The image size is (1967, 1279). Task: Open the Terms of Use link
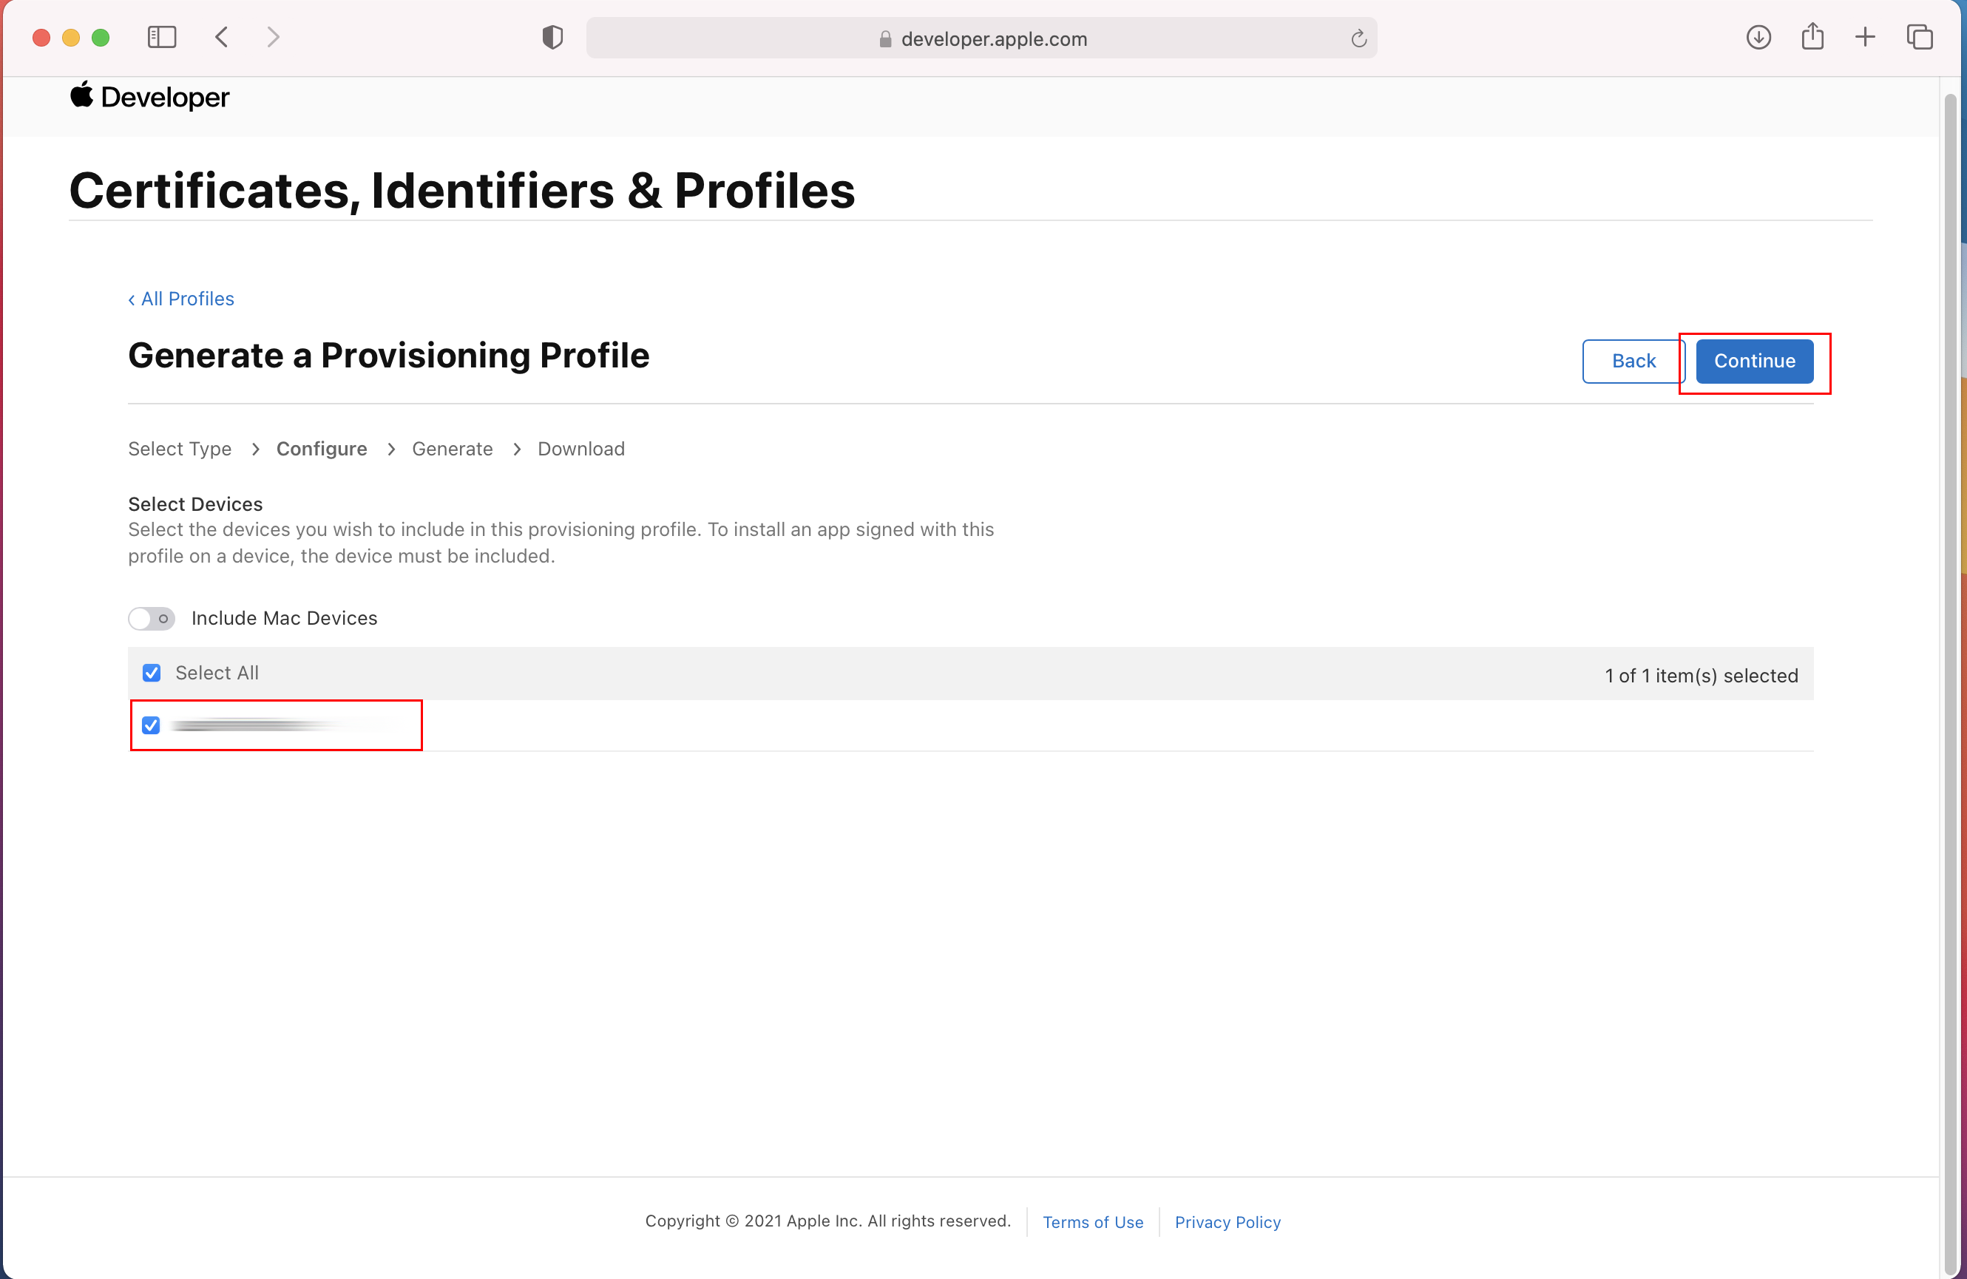click(1093, 1222)
